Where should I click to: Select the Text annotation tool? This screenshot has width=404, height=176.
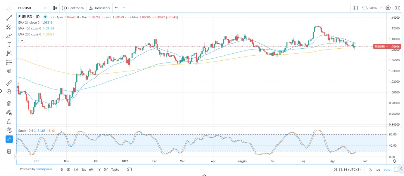pyautogui.click(x=9, y=44)
